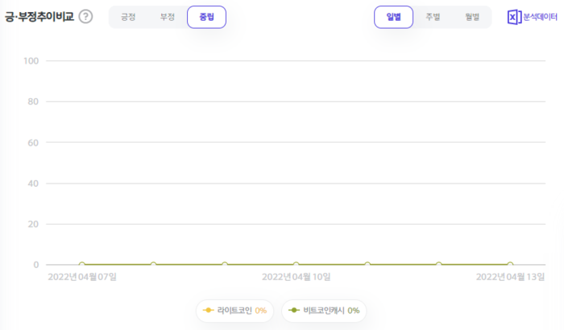Click the help question mark icon
The height and width of the screenshot is (330, 564).
[85, 17]
